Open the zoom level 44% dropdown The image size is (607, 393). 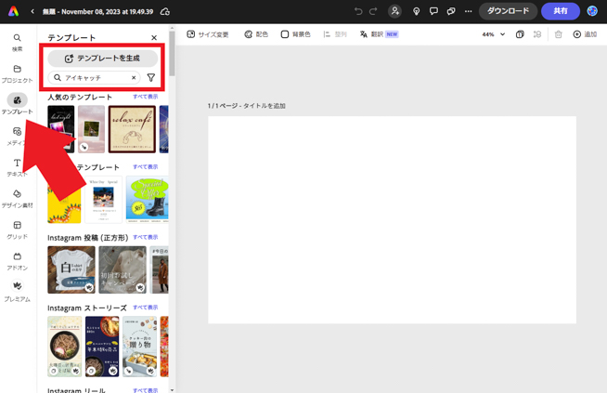494,34
